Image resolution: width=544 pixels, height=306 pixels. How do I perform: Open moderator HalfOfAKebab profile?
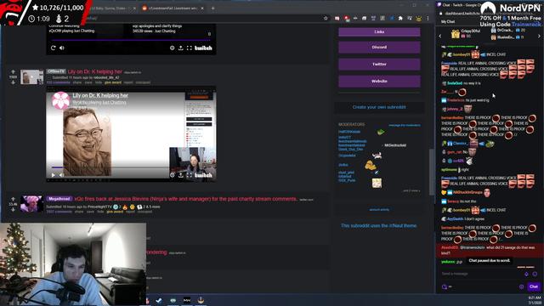point(349,132)
